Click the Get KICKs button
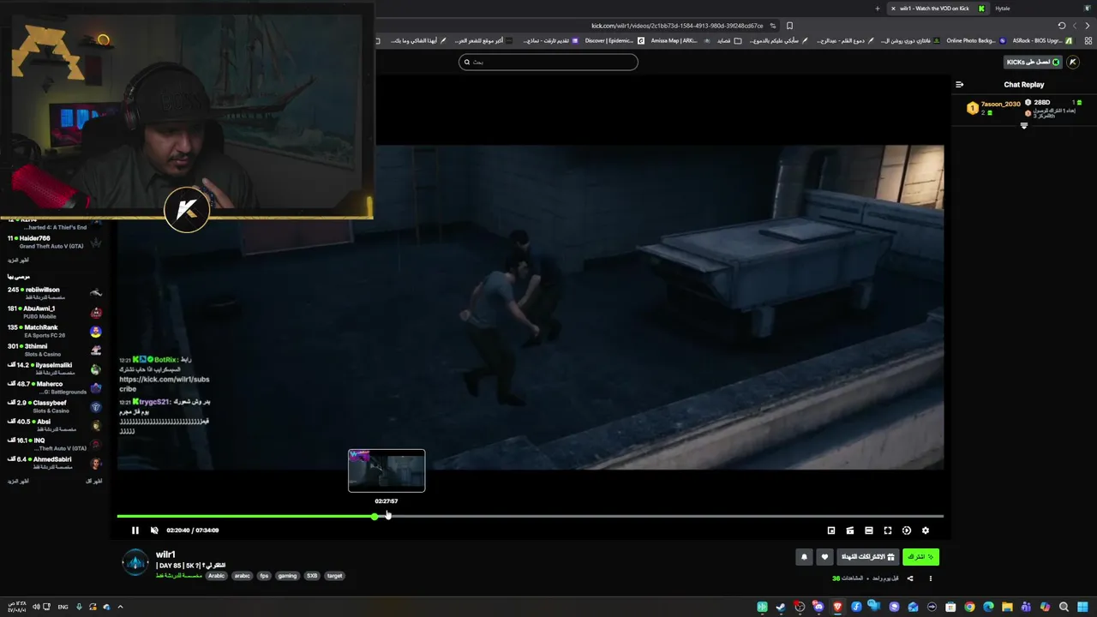The width and height of the screenshot is (1097, 617). (1033, 62)
